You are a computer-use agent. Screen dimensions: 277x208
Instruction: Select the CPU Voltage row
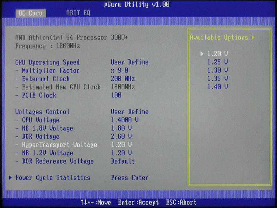[x=37, y=120]
